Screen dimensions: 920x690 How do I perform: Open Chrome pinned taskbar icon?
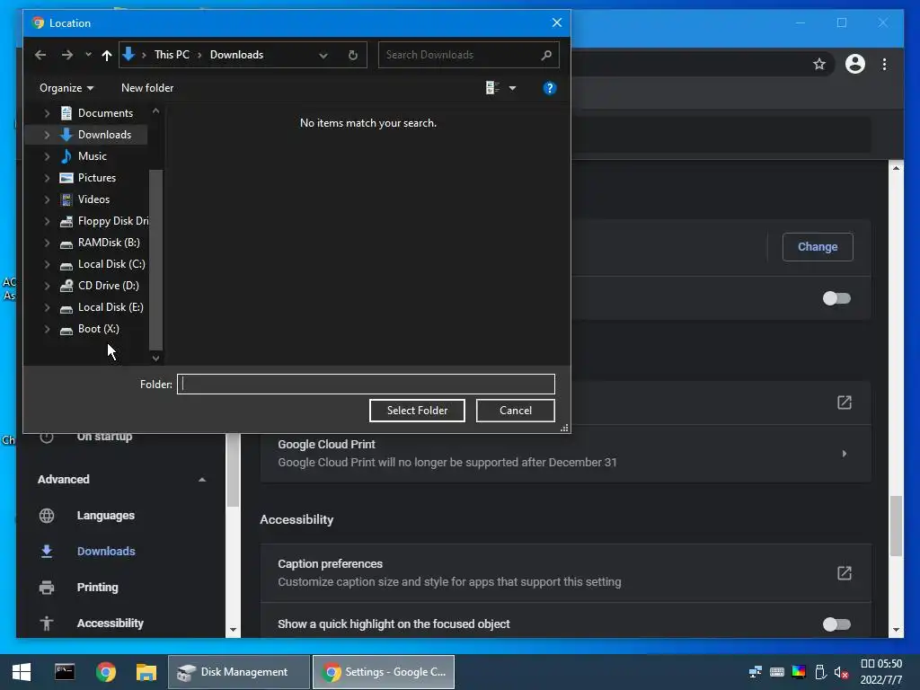106,672
